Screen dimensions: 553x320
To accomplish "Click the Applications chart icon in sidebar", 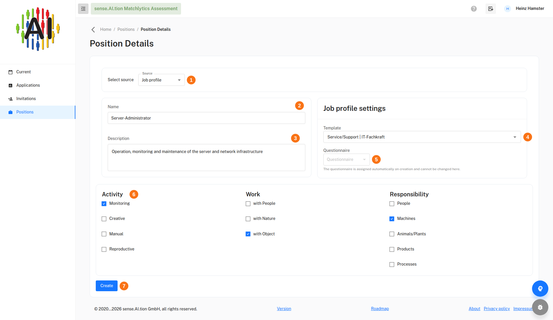I will pos(10,86).
